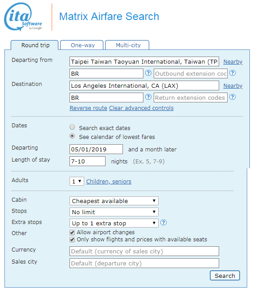Screen dimensions: 253x293
Task: Open the Cabin dropdown
Action: pos(114,201)
